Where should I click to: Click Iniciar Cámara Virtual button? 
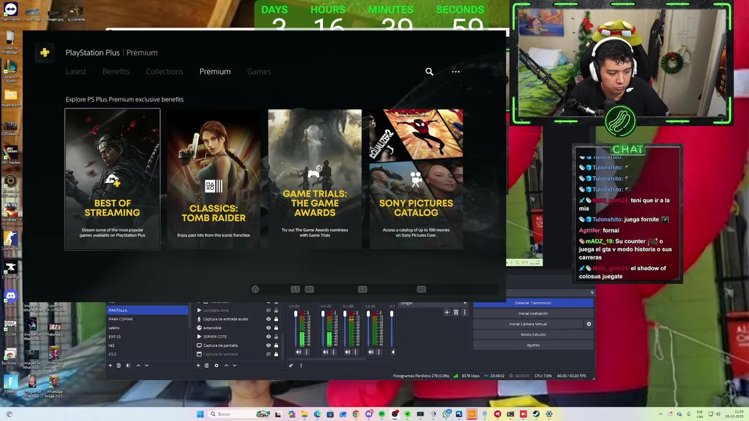(x=528, y=324)
